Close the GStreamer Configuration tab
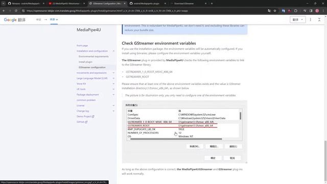 click(125, 4)
